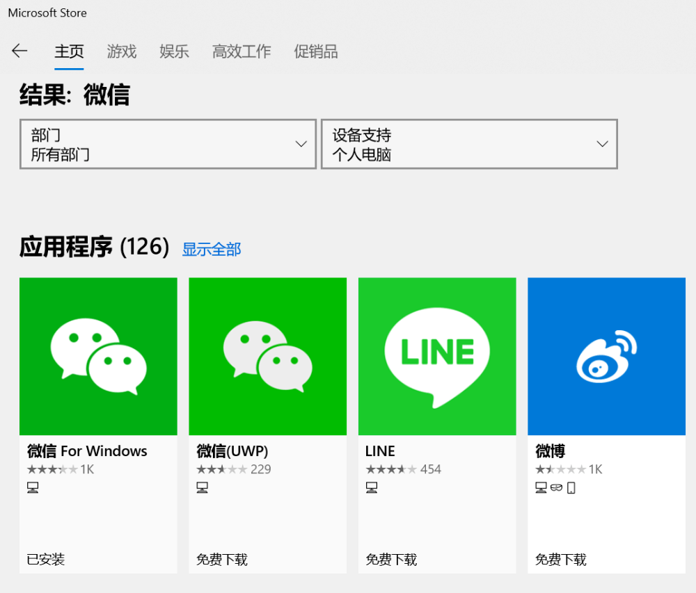Switch to the 游戏 tab
The image size is (696, 593).
(x=121, y=51)
